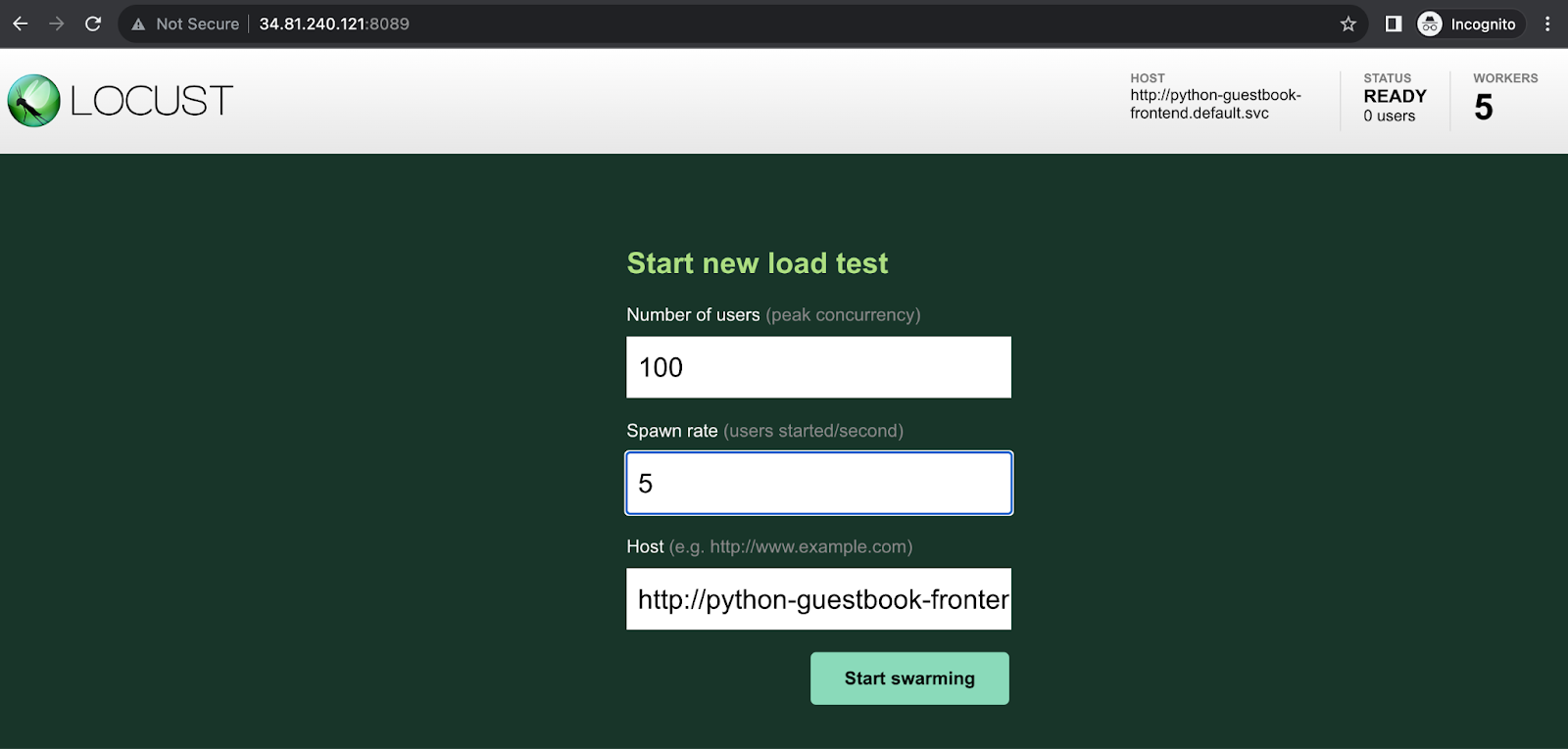
Task: Click the browser forward arrow
Action: coord(57,23)
